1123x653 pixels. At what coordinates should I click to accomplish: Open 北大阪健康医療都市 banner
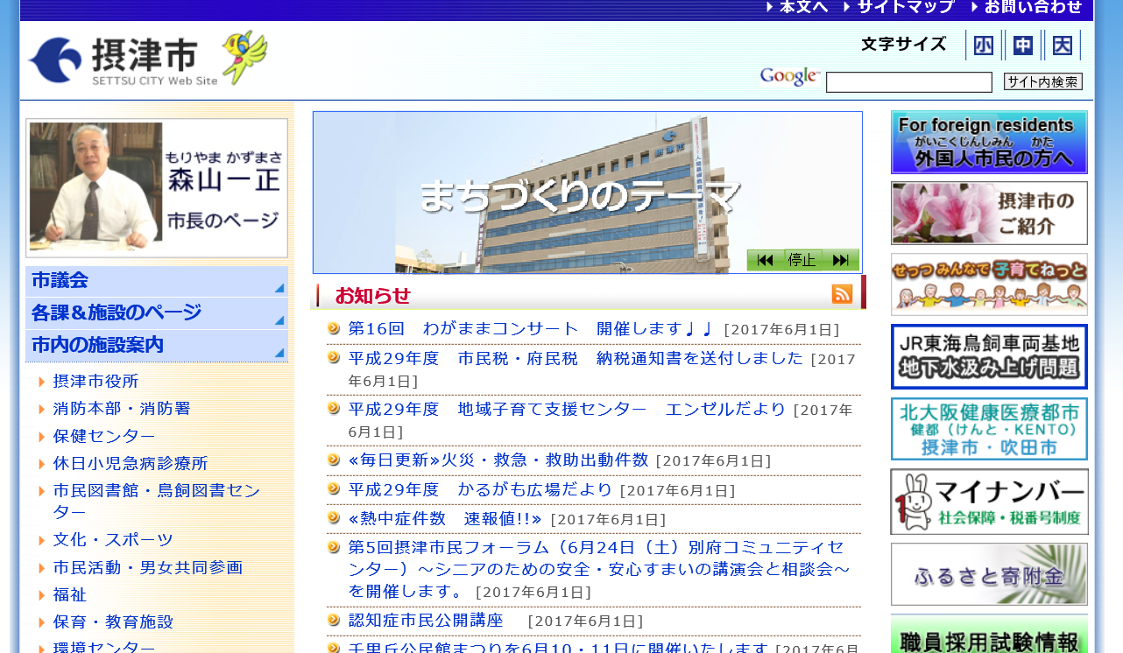pyautogui.click(x=989, y=429)
